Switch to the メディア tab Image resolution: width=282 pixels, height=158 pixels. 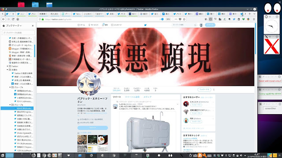click(147, 97)
